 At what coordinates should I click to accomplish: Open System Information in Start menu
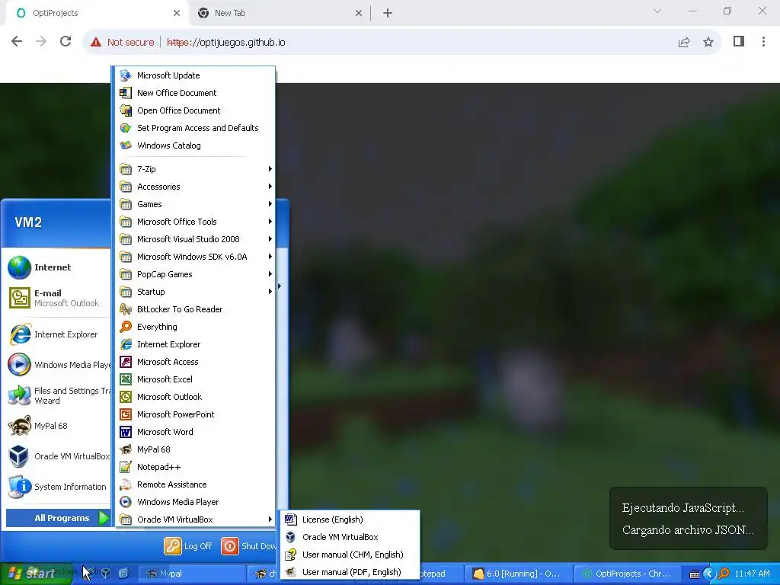tap(57, 487)
